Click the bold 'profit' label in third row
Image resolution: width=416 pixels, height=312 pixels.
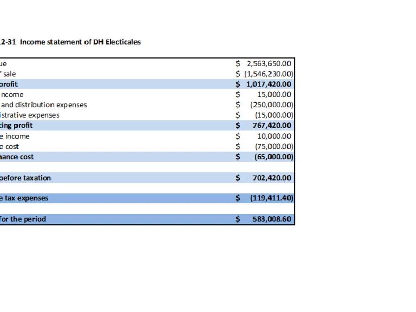click(x=9, y=84)
